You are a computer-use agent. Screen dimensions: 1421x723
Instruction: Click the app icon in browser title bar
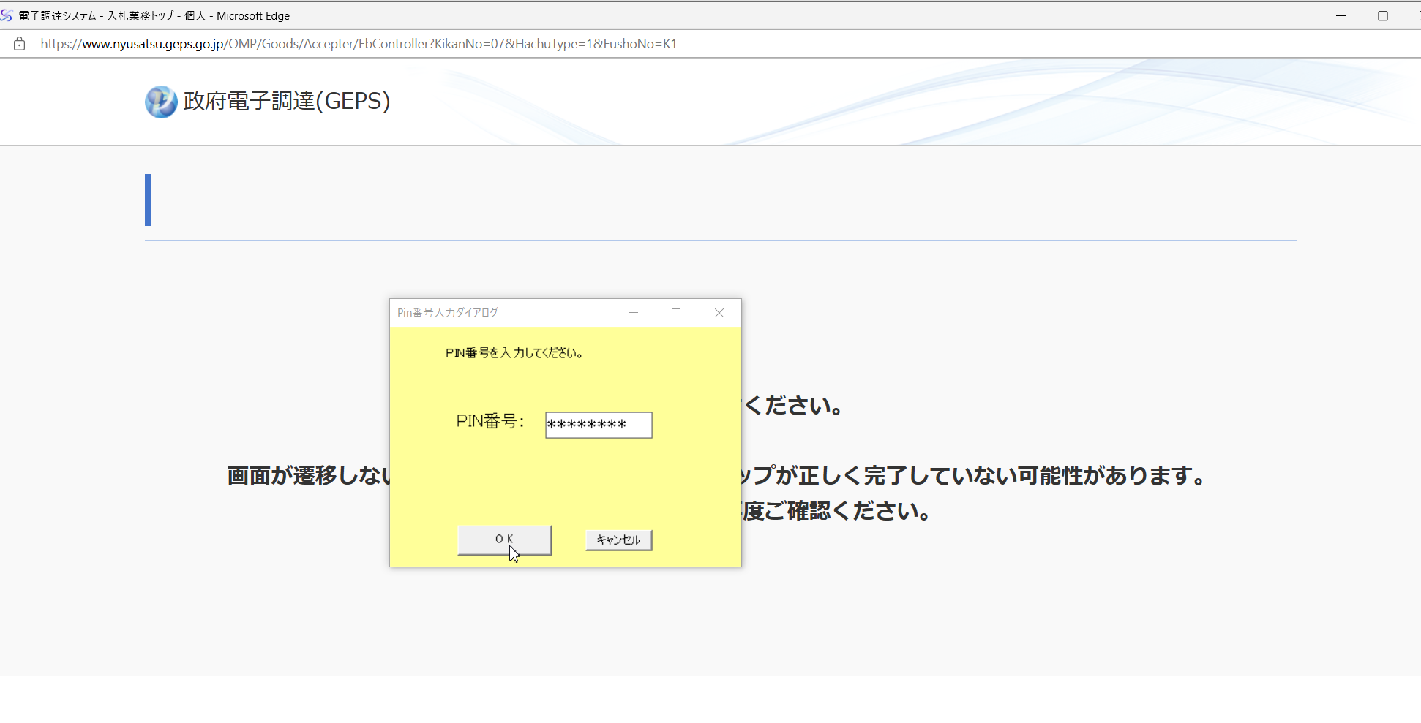coord(7,15)
